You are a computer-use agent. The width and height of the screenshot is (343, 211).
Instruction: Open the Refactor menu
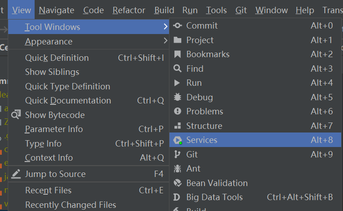coord(128,10)
